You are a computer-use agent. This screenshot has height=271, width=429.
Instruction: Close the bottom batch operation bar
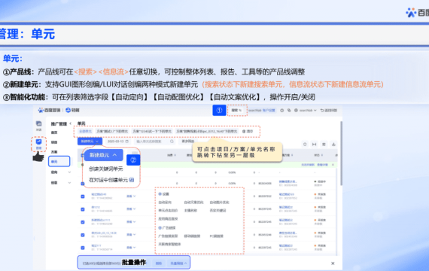pos(333,263)
